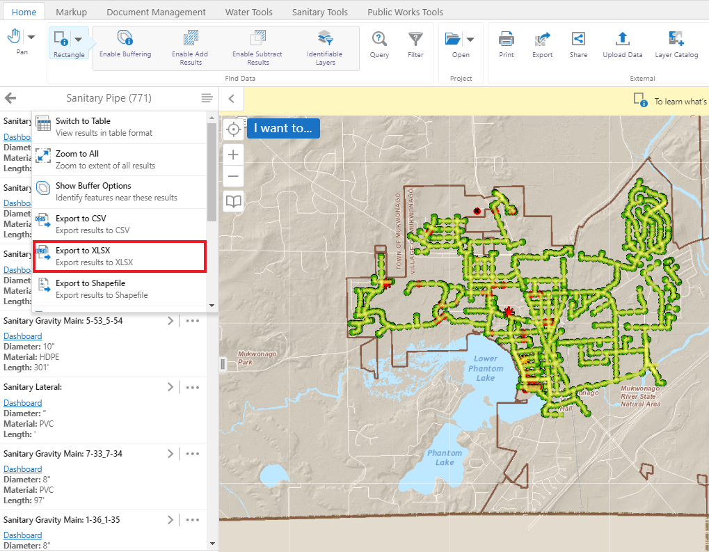
Task: Click the identify info icon in yellow banner
Action: click(640, 100)
